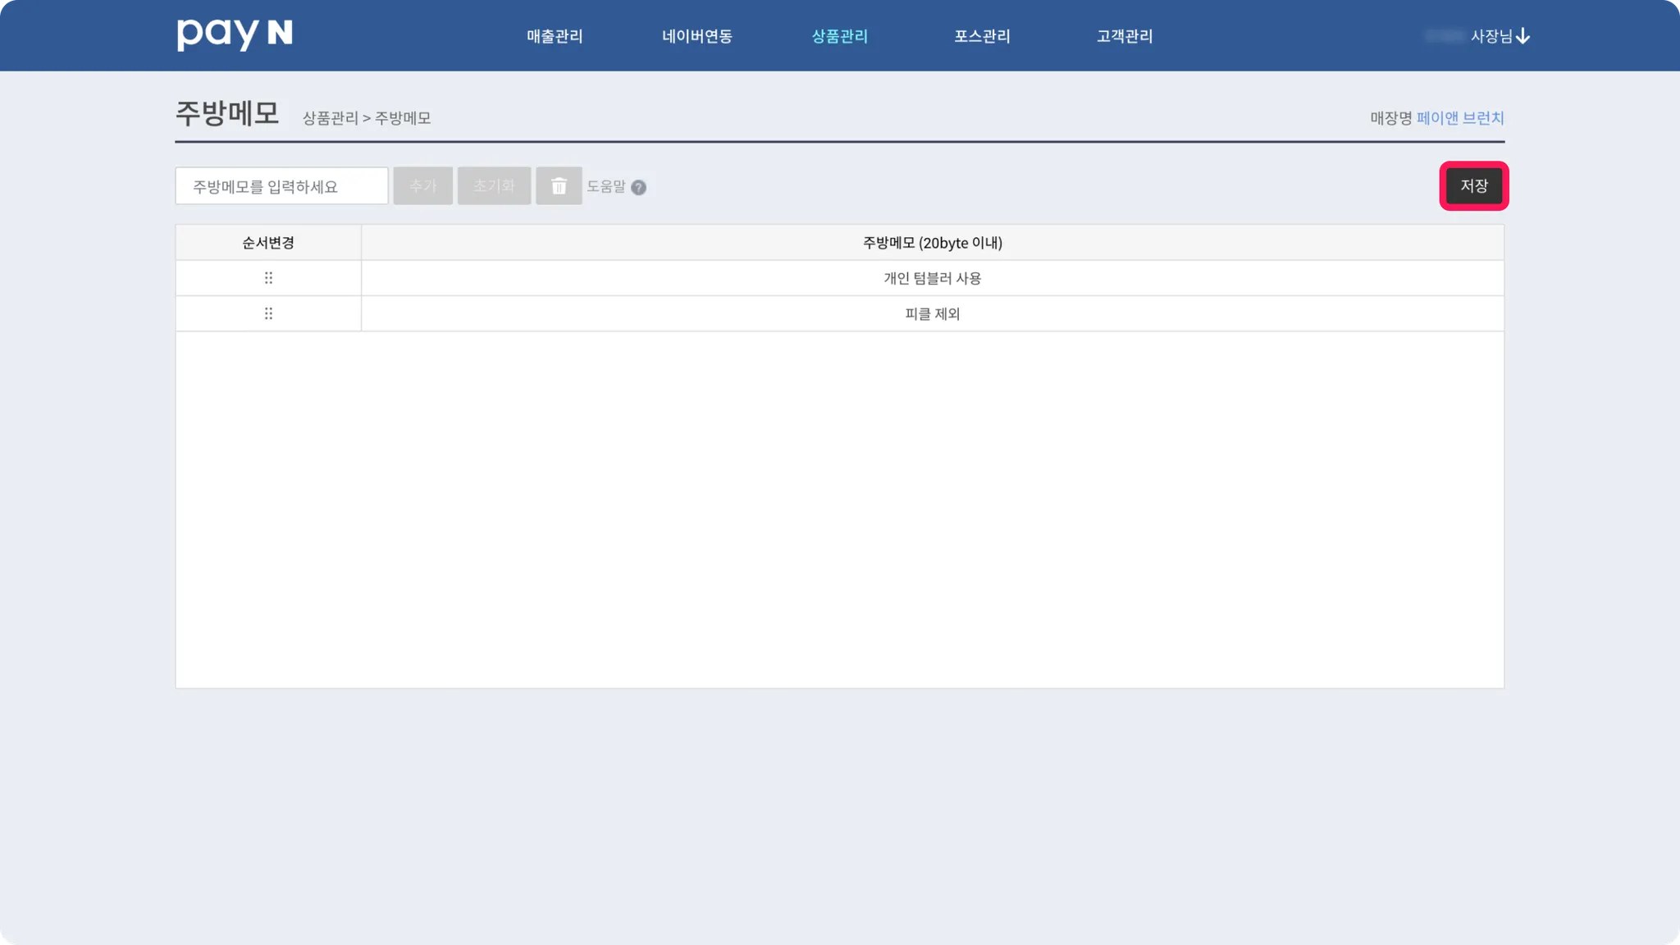
Task: Select the 개인 텀블러 사용 memo row
Action: pyautogui.click(x=932, y=278)
